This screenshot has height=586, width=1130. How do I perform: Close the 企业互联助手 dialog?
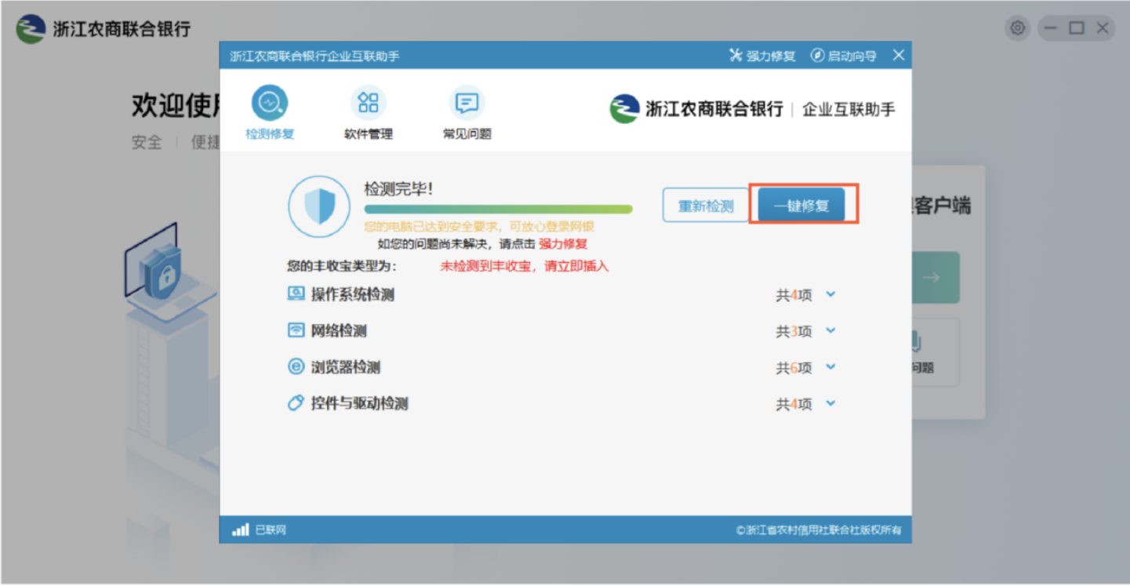pyautogui.click(x=899, y=55)
